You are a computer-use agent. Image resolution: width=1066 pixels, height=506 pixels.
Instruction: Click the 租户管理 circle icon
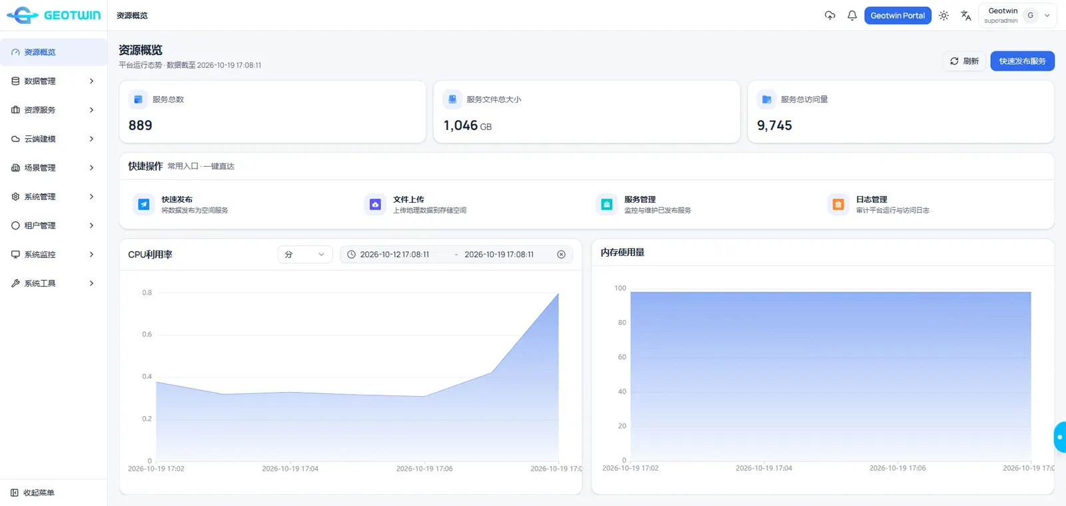click(15, 225)
